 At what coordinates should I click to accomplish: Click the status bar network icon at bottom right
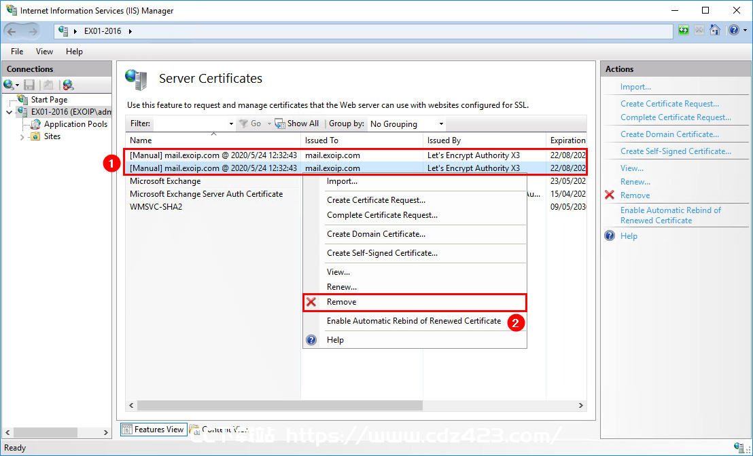point(740,447)
